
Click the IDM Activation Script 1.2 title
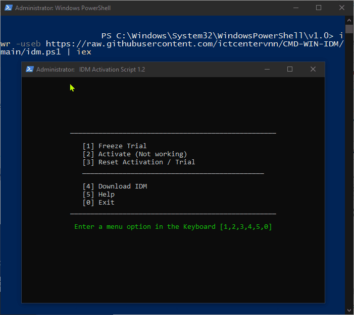(x=112, y=70)
